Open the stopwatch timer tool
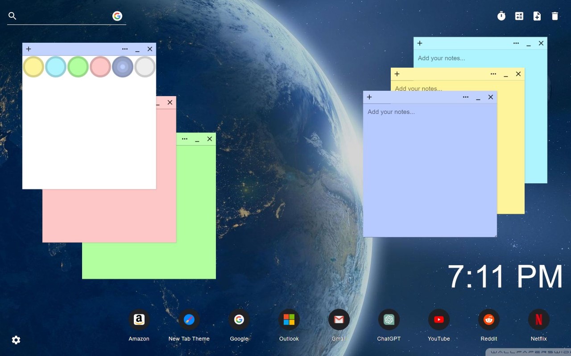The height and width of the screenshot is (356, 571). [x=501, y=16]
